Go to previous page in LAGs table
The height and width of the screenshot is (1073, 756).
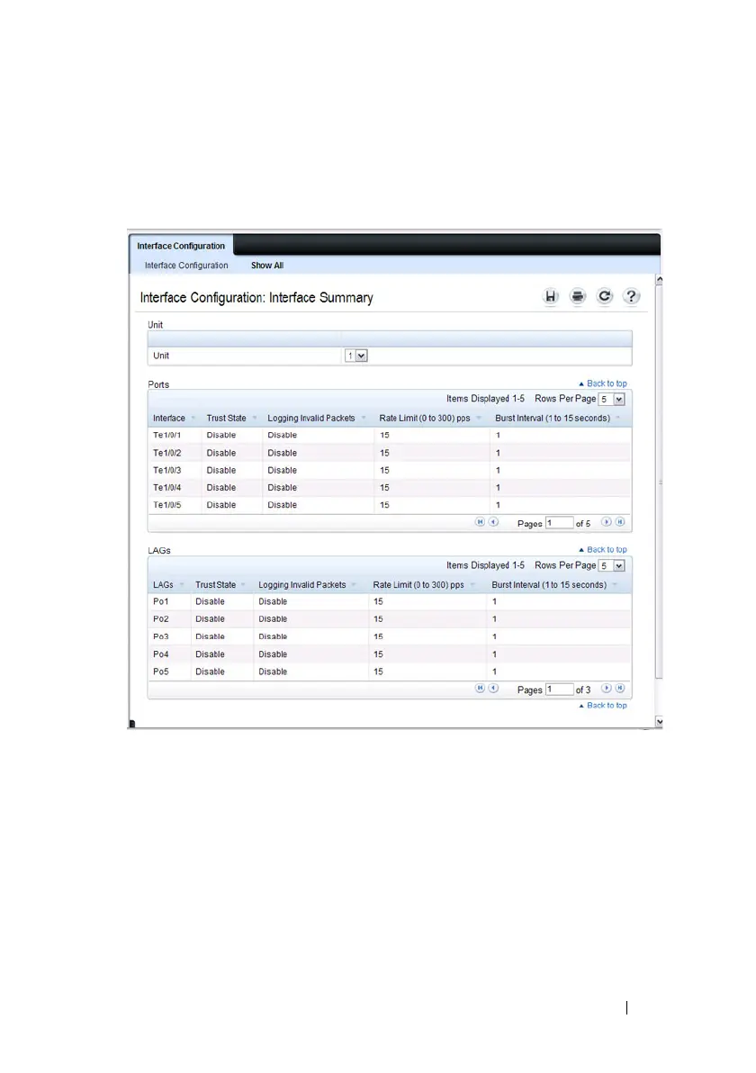[x=493, y=689]
